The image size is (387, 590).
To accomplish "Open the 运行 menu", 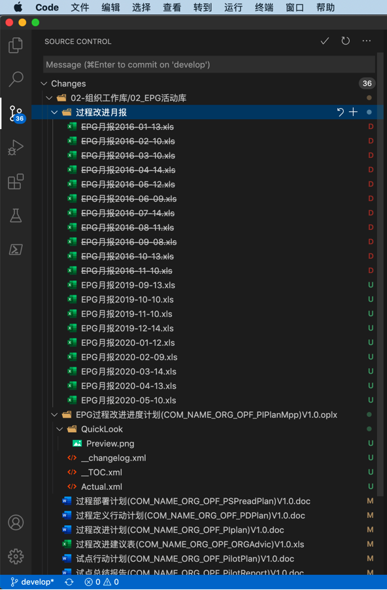I will click(233, 7).
